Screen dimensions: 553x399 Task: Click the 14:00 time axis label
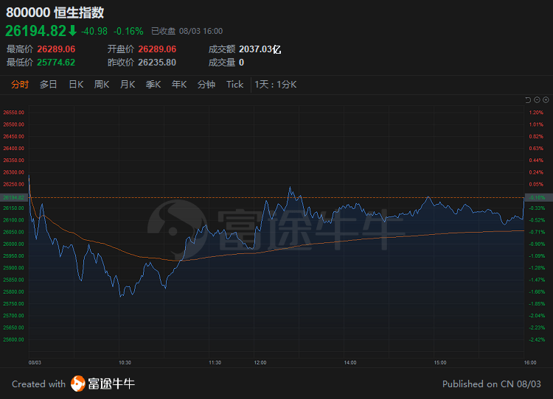tap(349, 363)
